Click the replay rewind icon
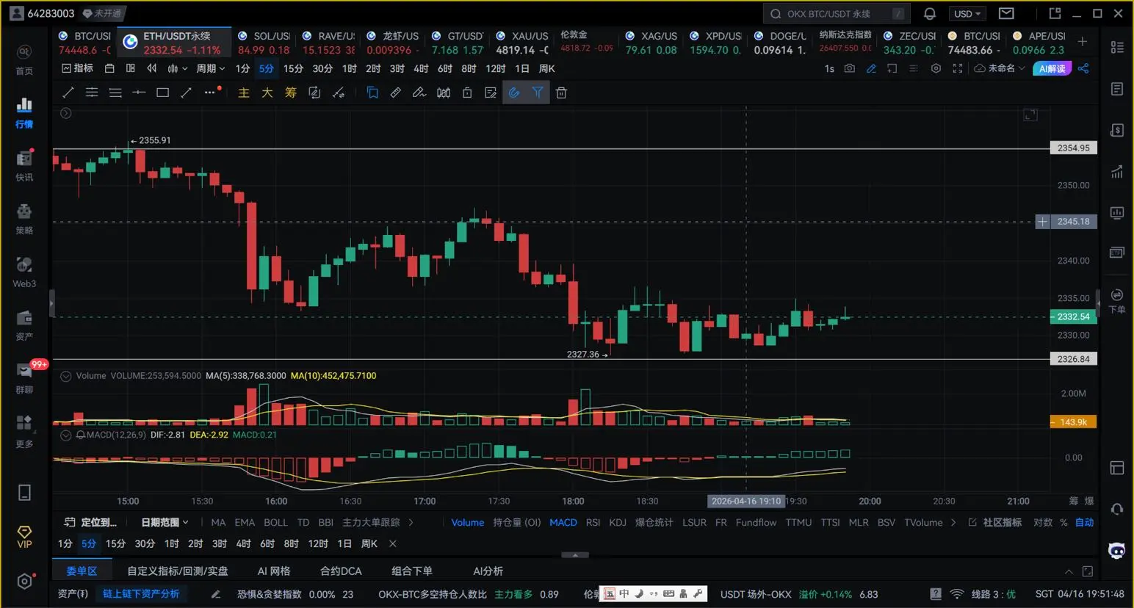1134x608 pixels. click(x=151, y=68)
